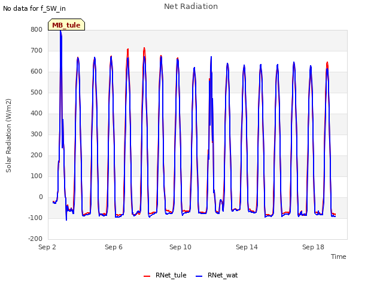Screen dimensions: 383x287
Task: Click the red RNet_tule legend swatch
Action: pyautogui.click(x=147, y=276)
